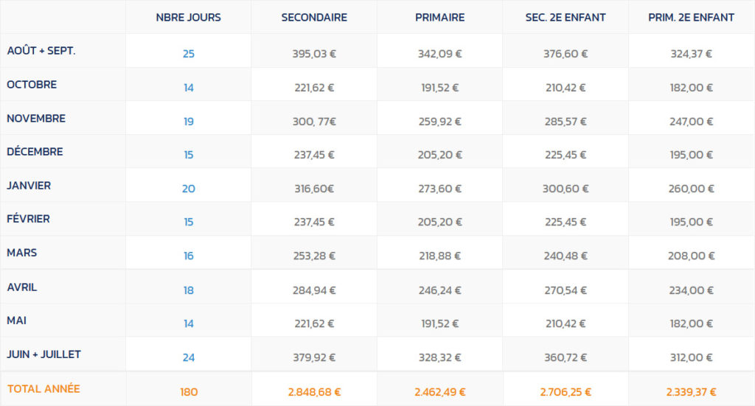Click the orange 2.339,37 € total
The width and height of the screenshot is (755, 406).
(691, 392)
